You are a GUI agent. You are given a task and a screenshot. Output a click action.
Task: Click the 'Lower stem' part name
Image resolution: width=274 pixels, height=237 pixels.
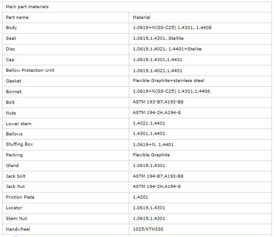coord(19,124)
